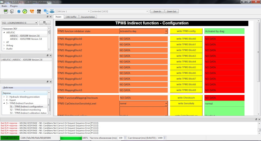Click the Экраны column header
Screen dimensions: 261x141
coord(25,93)
